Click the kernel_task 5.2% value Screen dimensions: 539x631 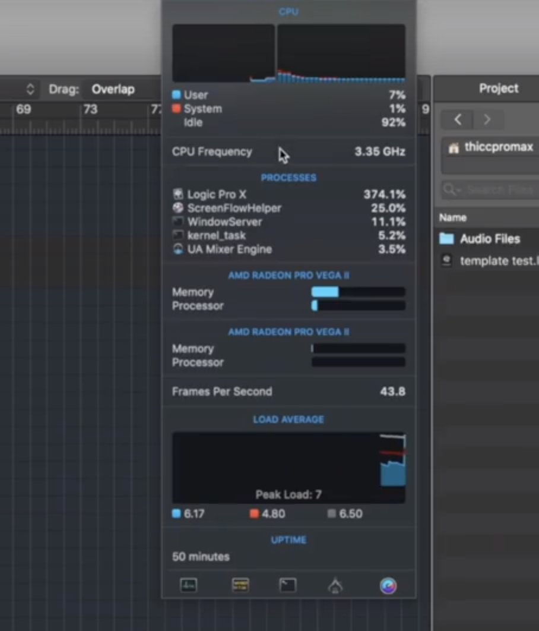(x=392, y=235)
